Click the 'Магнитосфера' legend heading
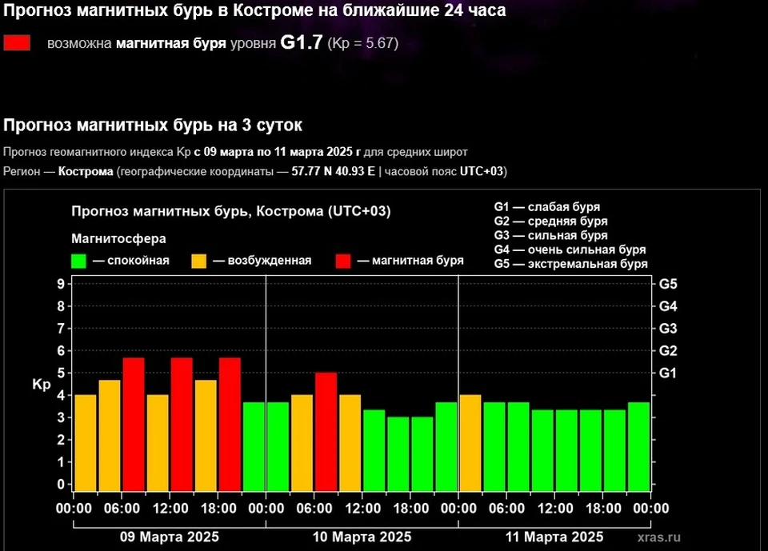The width and height of the screenshot is (768, 551). click(118, 239)
